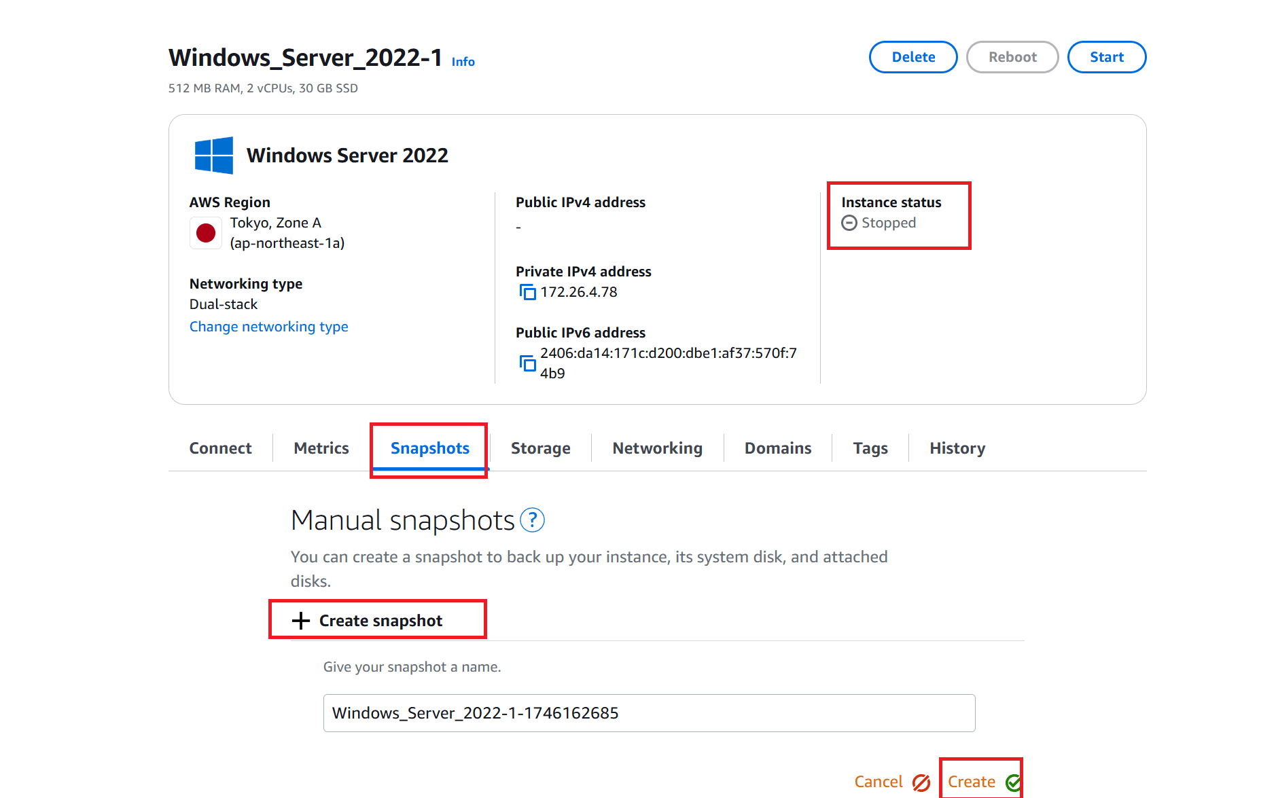1276x798 pixels.
Task: Click the 'Give your snapshot a name.' label
Action: point(412,667)
